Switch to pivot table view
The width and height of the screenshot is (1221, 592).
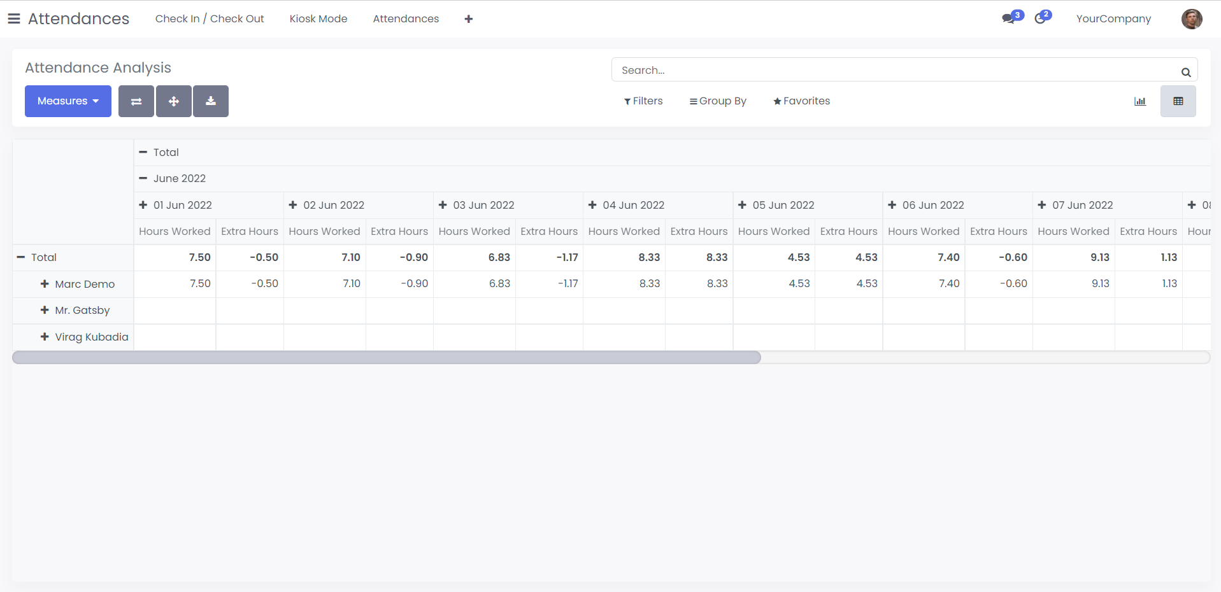tap(1178, 101)
